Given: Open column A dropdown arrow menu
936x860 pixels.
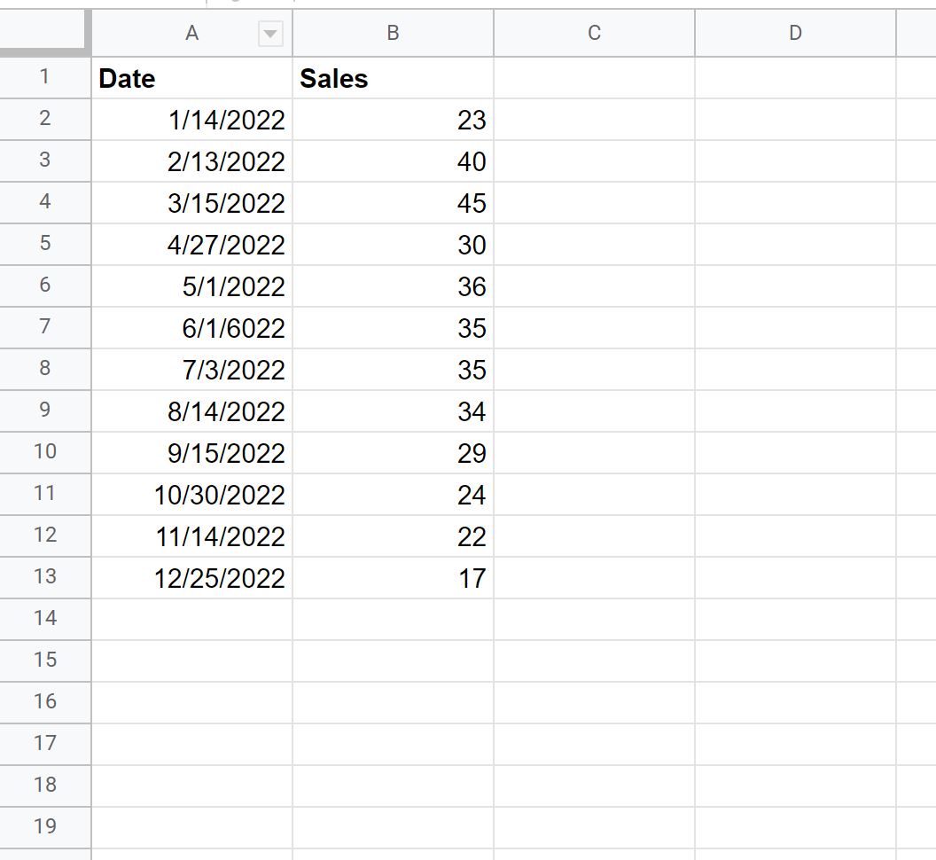Looking at the screenshot, I should tap(269, 34).
